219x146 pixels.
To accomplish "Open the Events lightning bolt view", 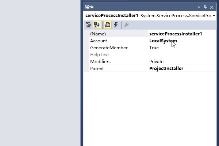I will pos(116,25).
